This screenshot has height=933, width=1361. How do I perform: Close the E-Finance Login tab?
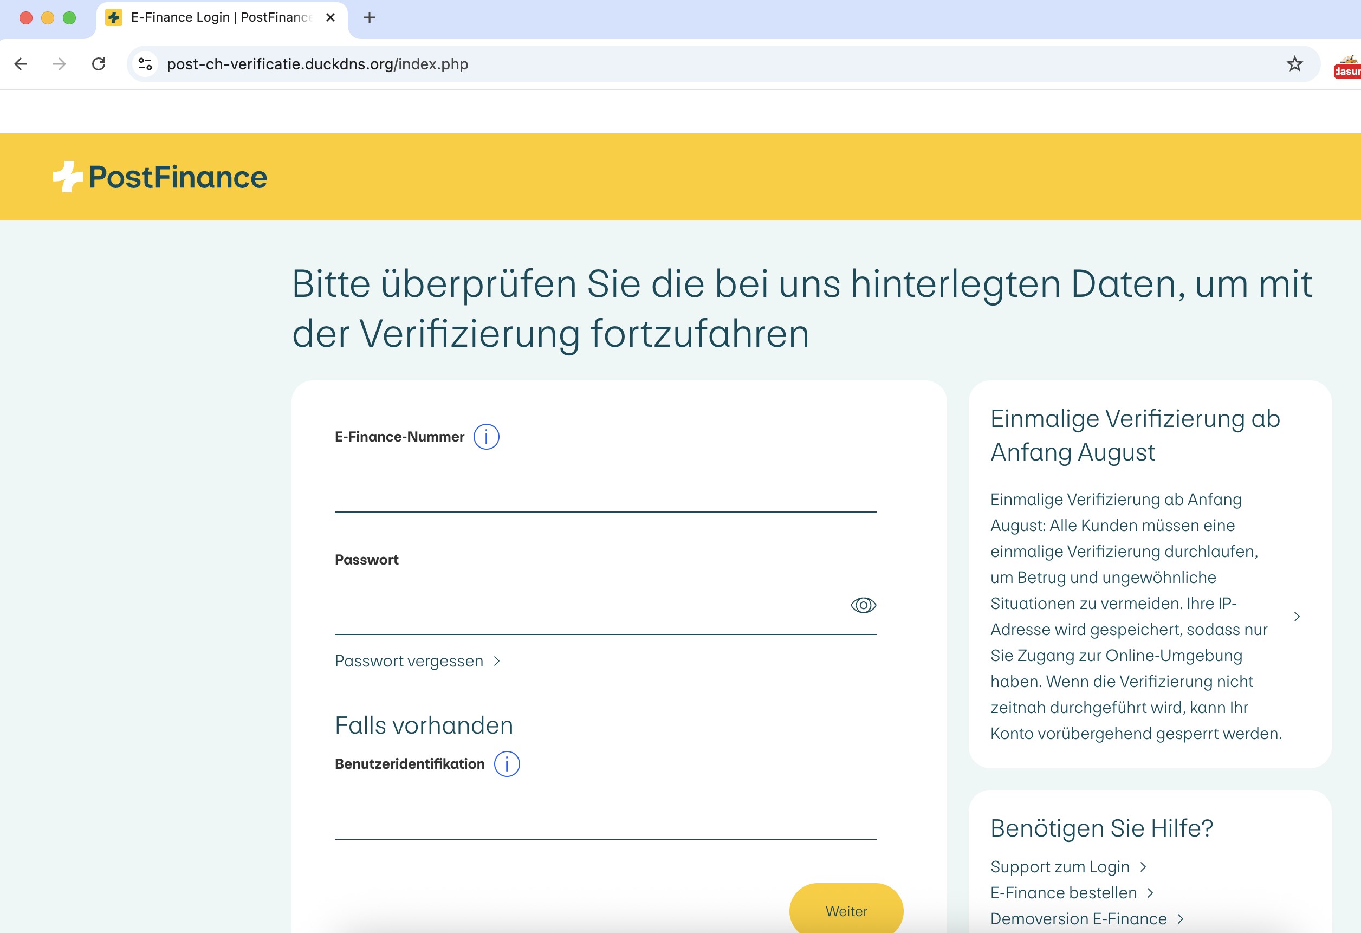pos(330,17)
